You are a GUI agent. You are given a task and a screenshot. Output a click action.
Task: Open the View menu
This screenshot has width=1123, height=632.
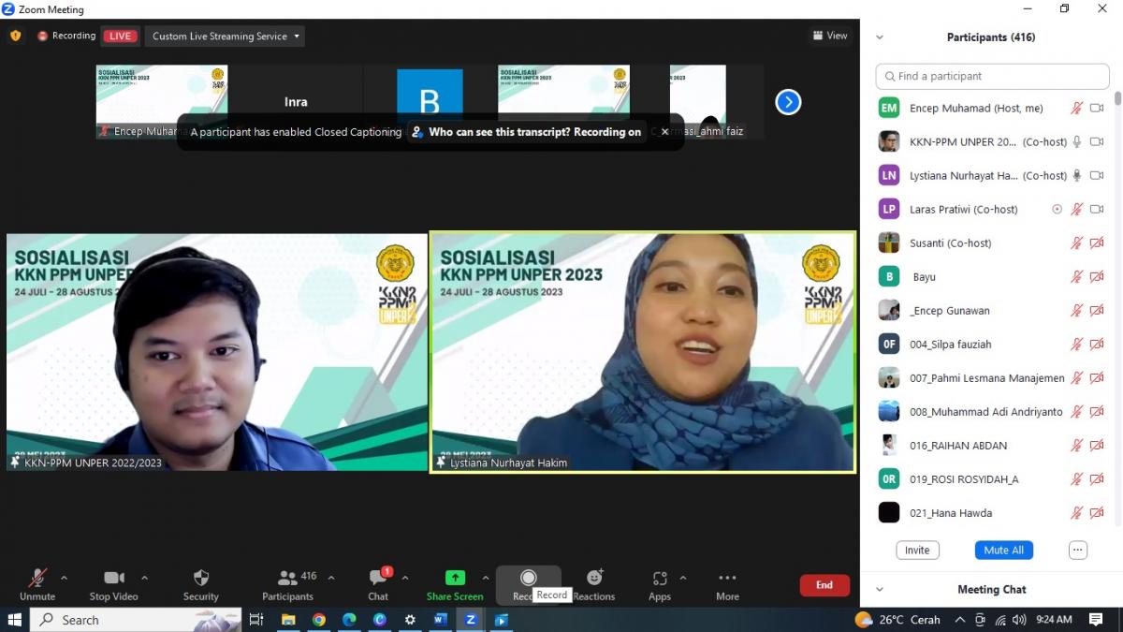(x=829, y=36)
